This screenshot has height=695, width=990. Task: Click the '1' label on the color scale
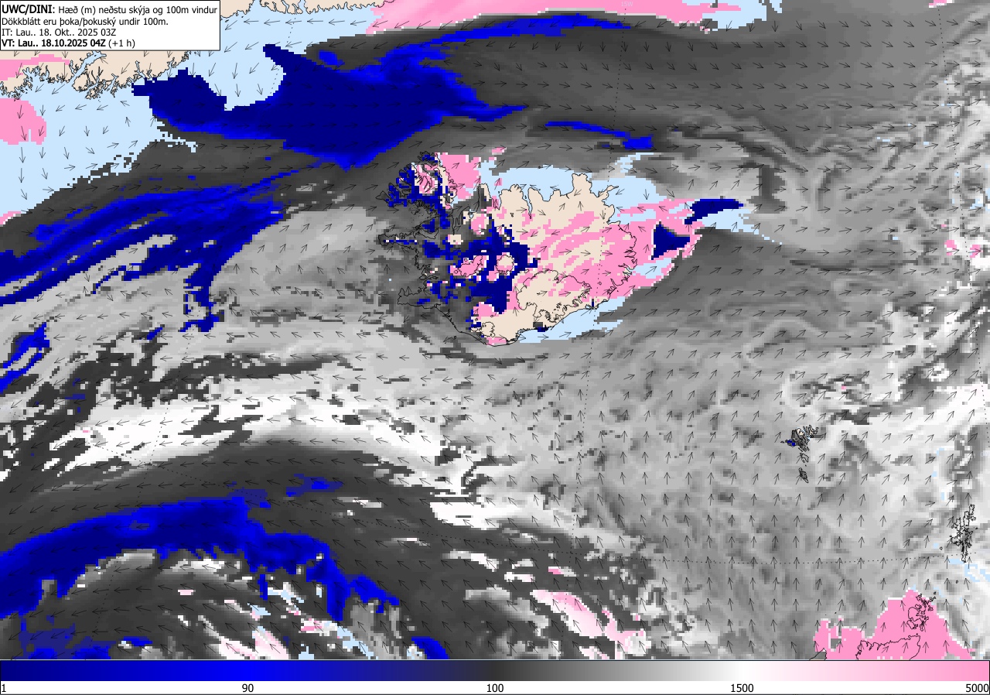click(x=4, y=688)
